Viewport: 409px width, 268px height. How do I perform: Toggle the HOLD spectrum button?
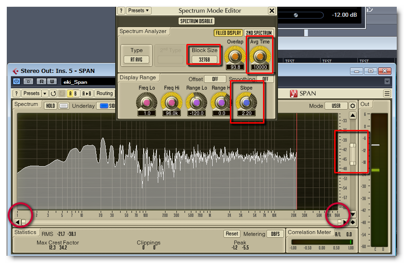click(50, 106)
